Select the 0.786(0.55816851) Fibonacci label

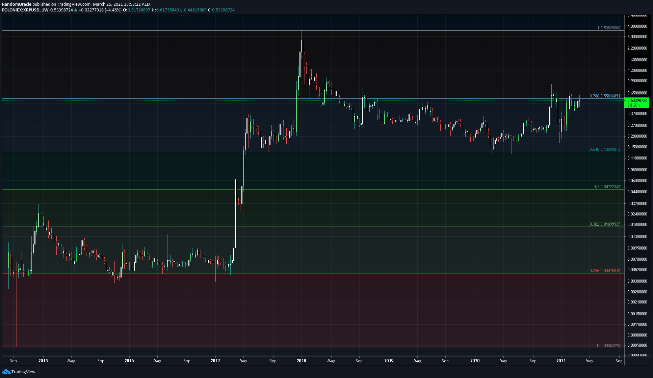click(605, 96)
